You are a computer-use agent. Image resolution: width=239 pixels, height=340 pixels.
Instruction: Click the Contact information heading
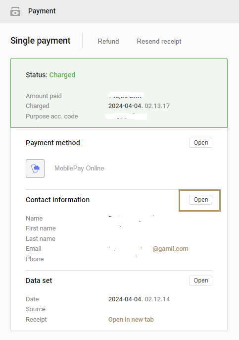coord(57,200)
